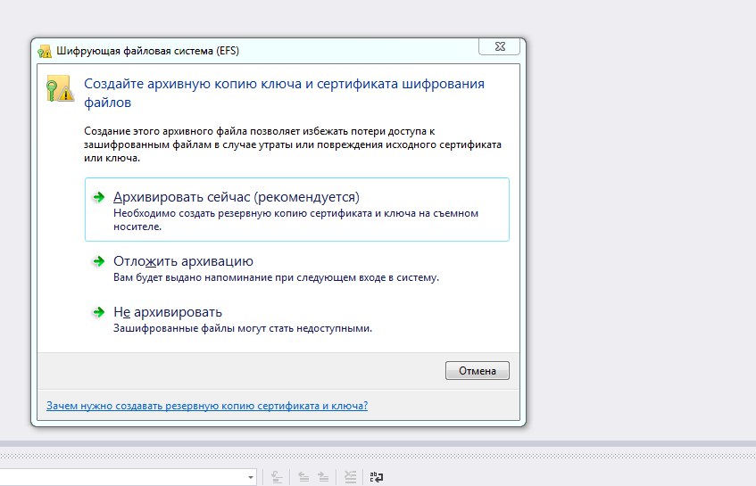This screenshot has width=756, height=486.
Task: Click the key with warning sign icon
Action: pyautogui.click(x=61, y=88)
